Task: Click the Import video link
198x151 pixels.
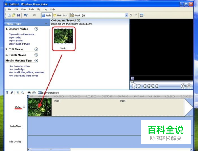Action: [15, 37]
